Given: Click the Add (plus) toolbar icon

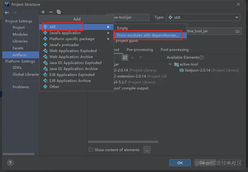Looking at the screenshot, I should 43,12.
